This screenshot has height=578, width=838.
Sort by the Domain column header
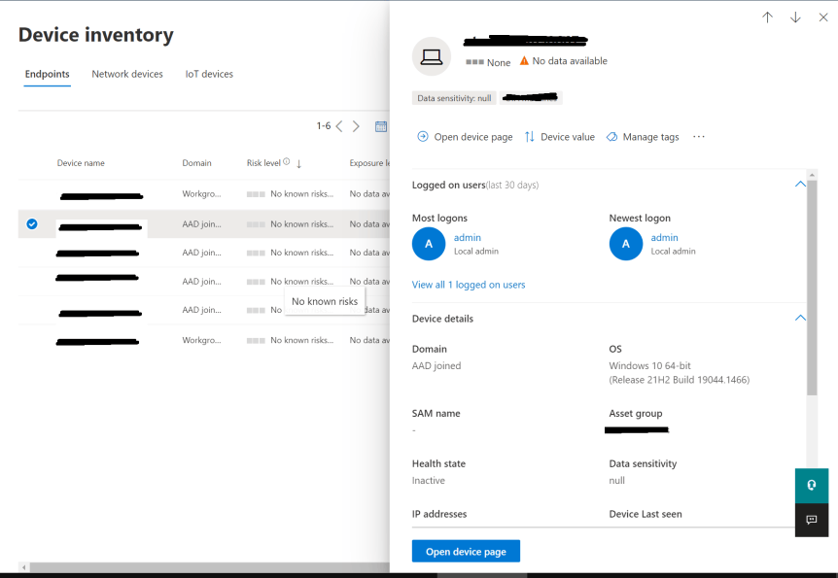[196, 163]
